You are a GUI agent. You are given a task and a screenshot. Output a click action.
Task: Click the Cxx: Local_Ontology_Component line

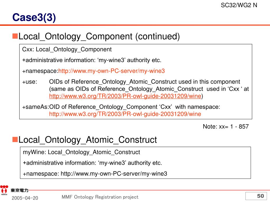pos(67,49)
